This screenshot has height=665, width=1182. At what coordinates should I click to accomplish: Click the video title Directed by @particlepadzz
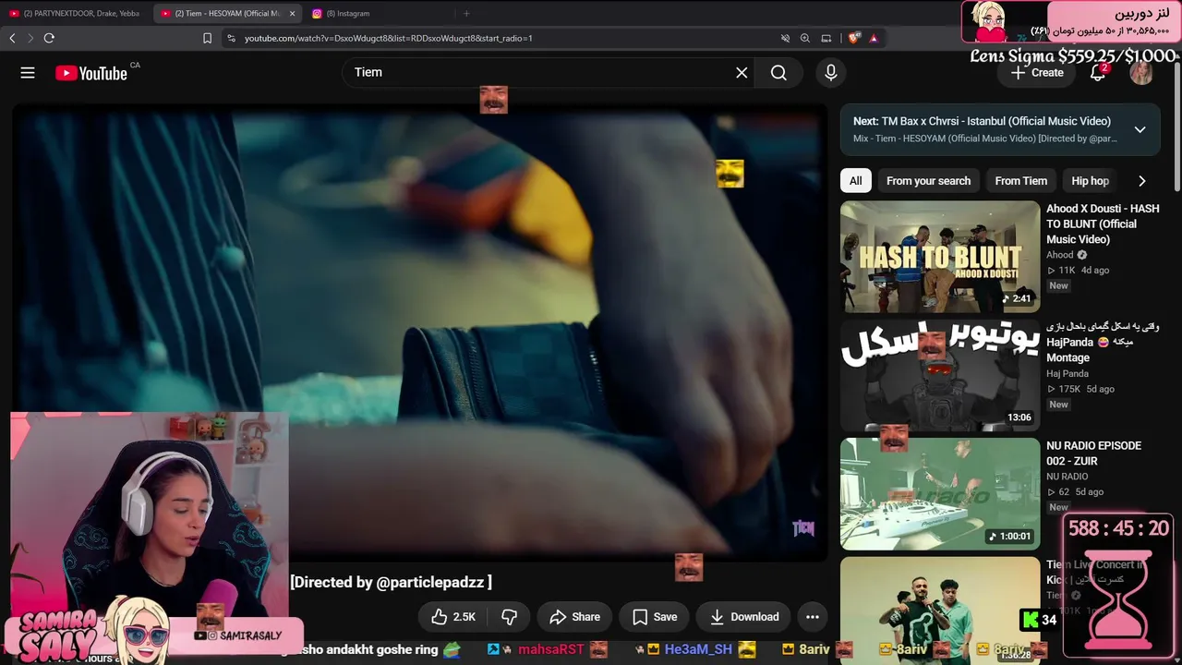click(x=391, y=582)
